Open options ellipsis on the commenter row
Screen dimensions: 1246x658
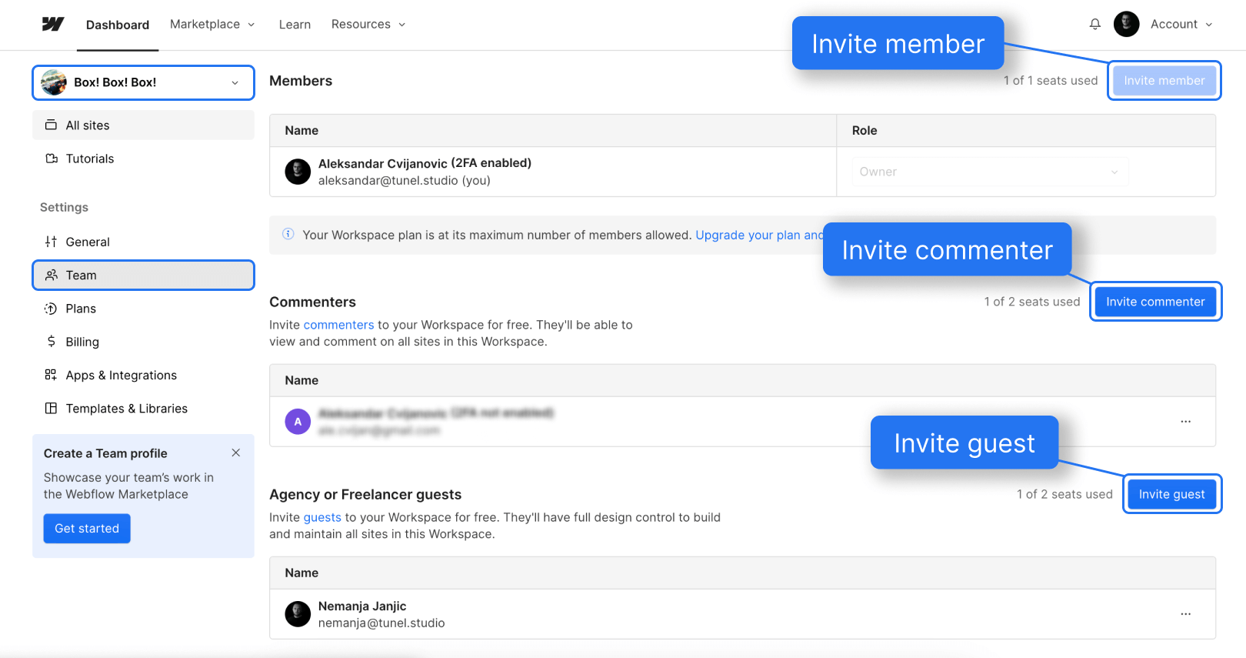point(1185,422)
